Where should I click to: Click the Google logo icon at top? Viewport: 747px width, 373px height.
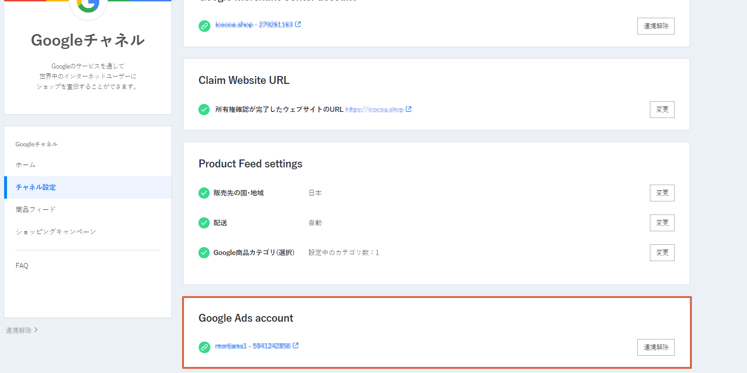tap(88, 5)
